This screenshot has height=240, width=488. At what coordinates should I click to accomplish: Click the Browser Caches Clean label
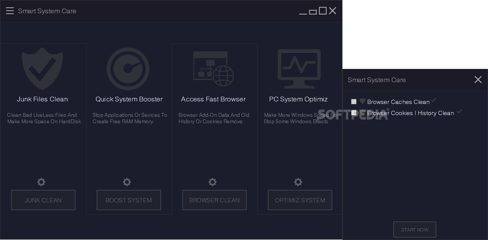399,102
